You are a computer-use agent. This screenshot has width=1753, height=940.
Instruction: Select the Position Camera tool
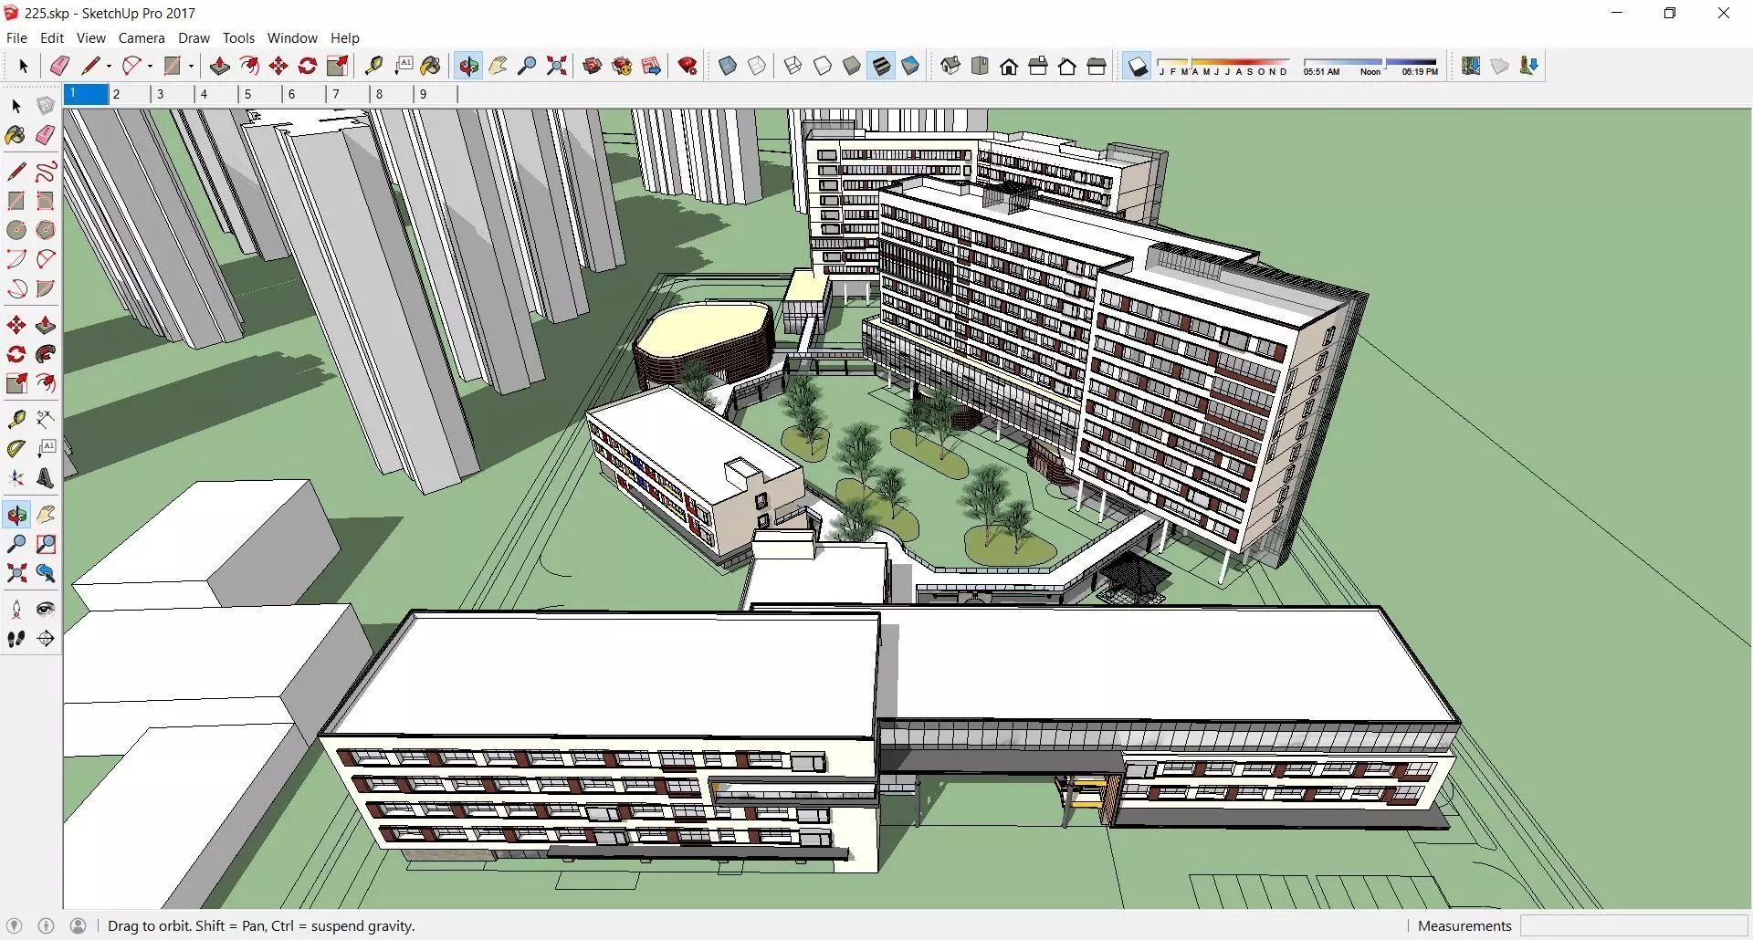pos(16,610)
